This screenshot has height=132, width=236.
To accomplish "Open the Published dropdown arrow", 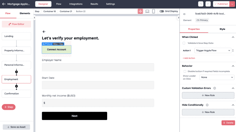I will (x=232, y=4).
